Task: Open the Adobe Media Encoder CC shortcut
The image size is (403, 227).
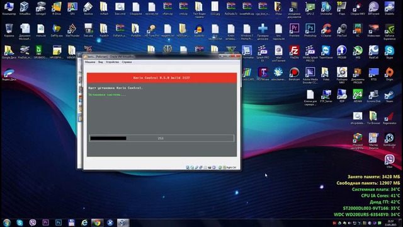Action: (310, 76)
